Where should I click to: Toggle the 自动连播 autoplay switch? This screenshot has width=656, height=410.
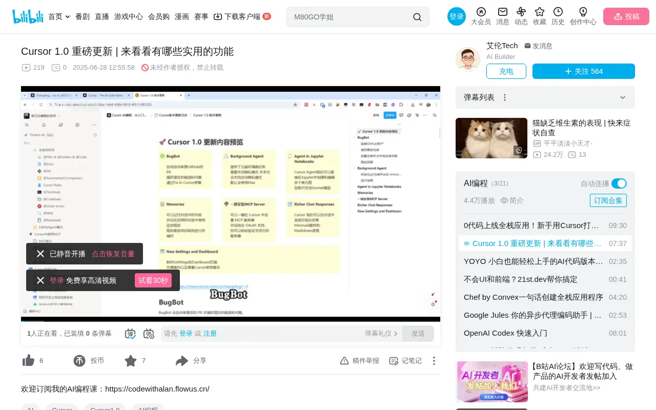click(x=619, y=183)
